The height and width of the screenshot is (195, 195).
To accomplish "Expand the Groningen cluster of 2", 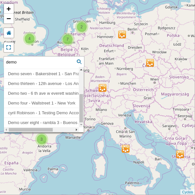I will pos(82,27).
